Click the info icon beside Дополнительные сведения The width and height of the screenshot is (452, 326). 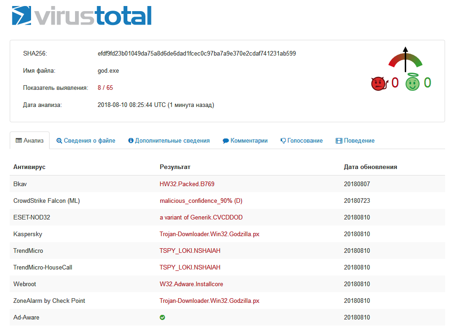(131, 141)
